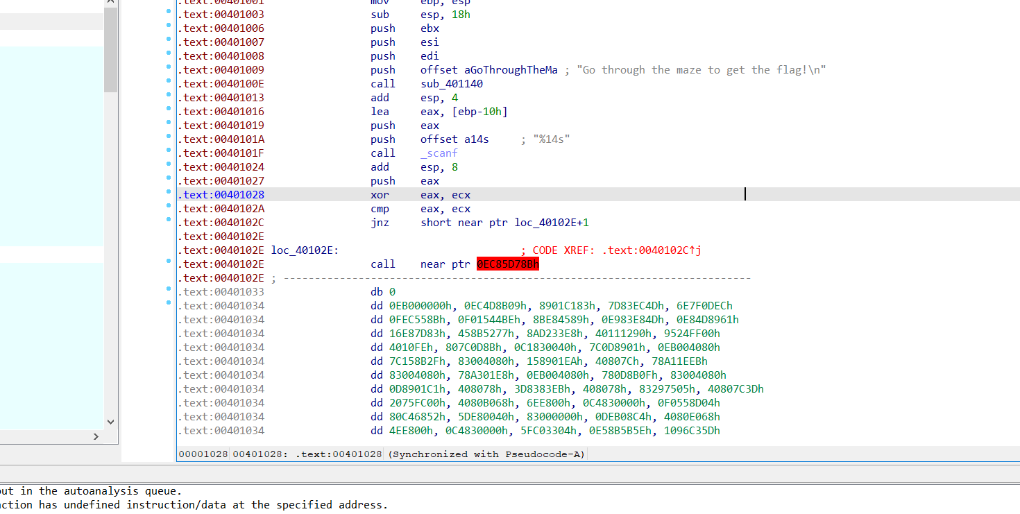Click the "%14s" comment

coord(551,139)
